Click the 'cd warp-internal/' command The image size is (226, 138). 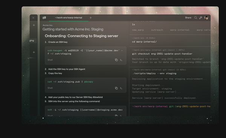point(144,42)
